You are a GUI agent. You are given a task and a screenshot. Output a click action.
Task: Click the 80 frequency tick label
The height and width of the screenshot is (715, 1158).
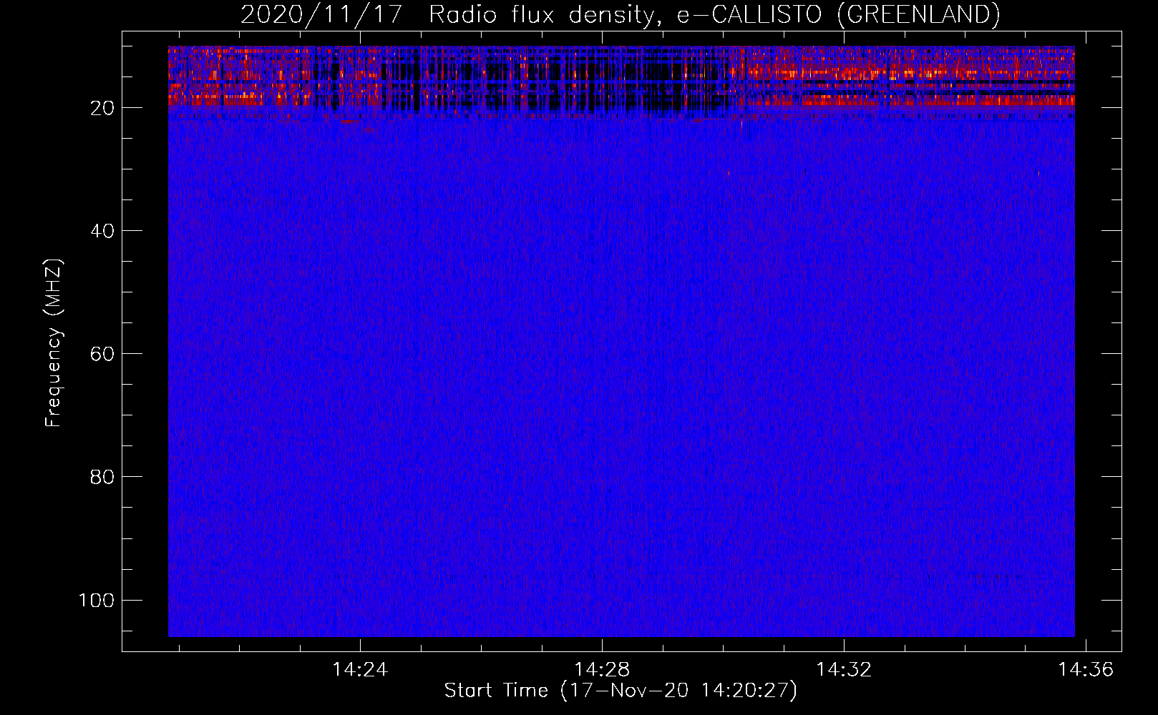102,477
